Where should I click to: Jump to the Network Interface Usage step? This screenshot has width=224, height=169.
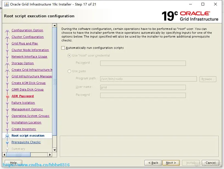coord(29,57)
